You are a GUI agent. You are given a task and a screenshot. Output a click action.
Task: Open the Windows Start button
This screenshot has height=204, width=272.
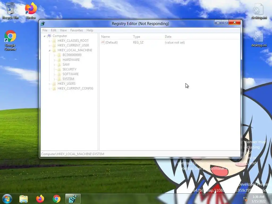7,199
